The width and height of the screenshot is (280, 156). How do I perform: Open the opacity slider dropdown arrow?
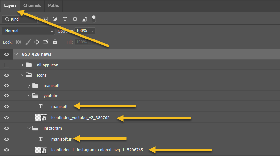[92, 31]
